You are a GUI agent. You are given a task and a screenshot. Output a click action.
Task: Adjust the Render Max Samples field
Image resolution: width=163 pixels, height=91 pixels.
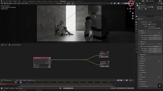coord(155,49)
